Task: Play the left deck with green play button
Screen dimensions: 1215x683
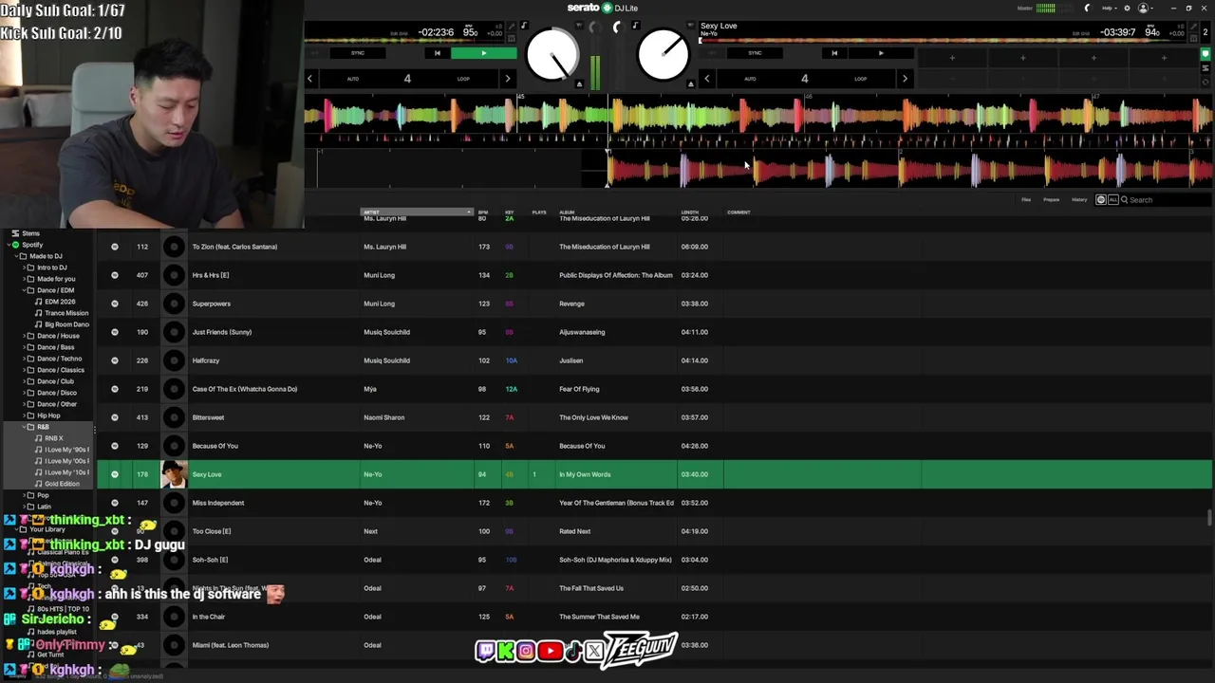Action: (x=483, y=53)
